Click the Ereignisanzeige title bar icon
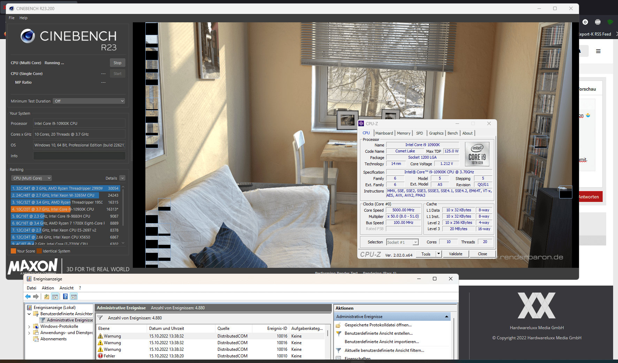The image size is (618, 363). (29, 279)
